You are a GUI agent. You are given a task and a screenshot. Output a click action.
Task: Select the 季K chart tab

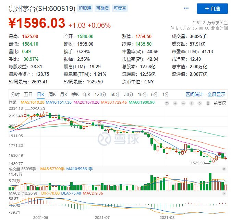75,94
